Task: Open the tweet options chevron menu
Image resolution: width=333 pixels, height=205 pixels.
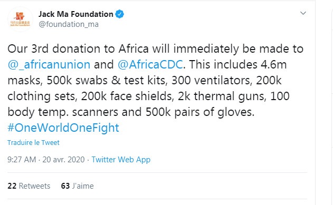Action: point(303,13)
